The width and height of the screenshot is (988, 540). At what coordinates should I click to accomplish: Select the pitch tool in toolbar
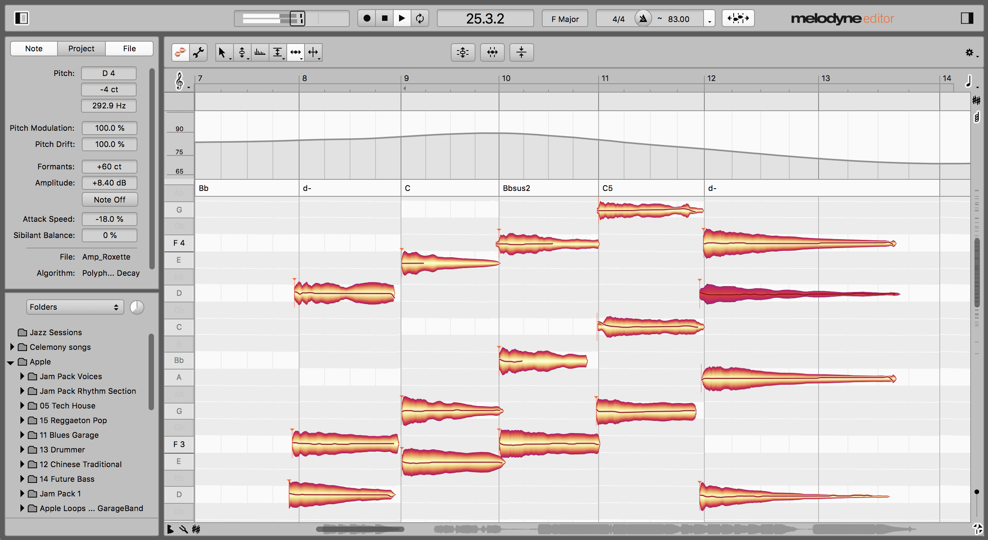(242, 52)
